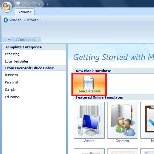Click the Redo icon in Quick Access Toolbar
This screenshot has width=154, height=154.
click(35, 4)
